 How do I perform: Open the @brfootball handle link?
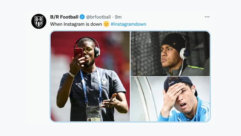click(x=98, y=17)
